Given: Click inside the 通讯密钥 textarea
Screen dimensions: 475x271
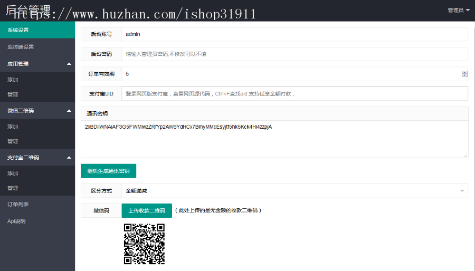Looking at the screenshot, I should pos(274,139).
